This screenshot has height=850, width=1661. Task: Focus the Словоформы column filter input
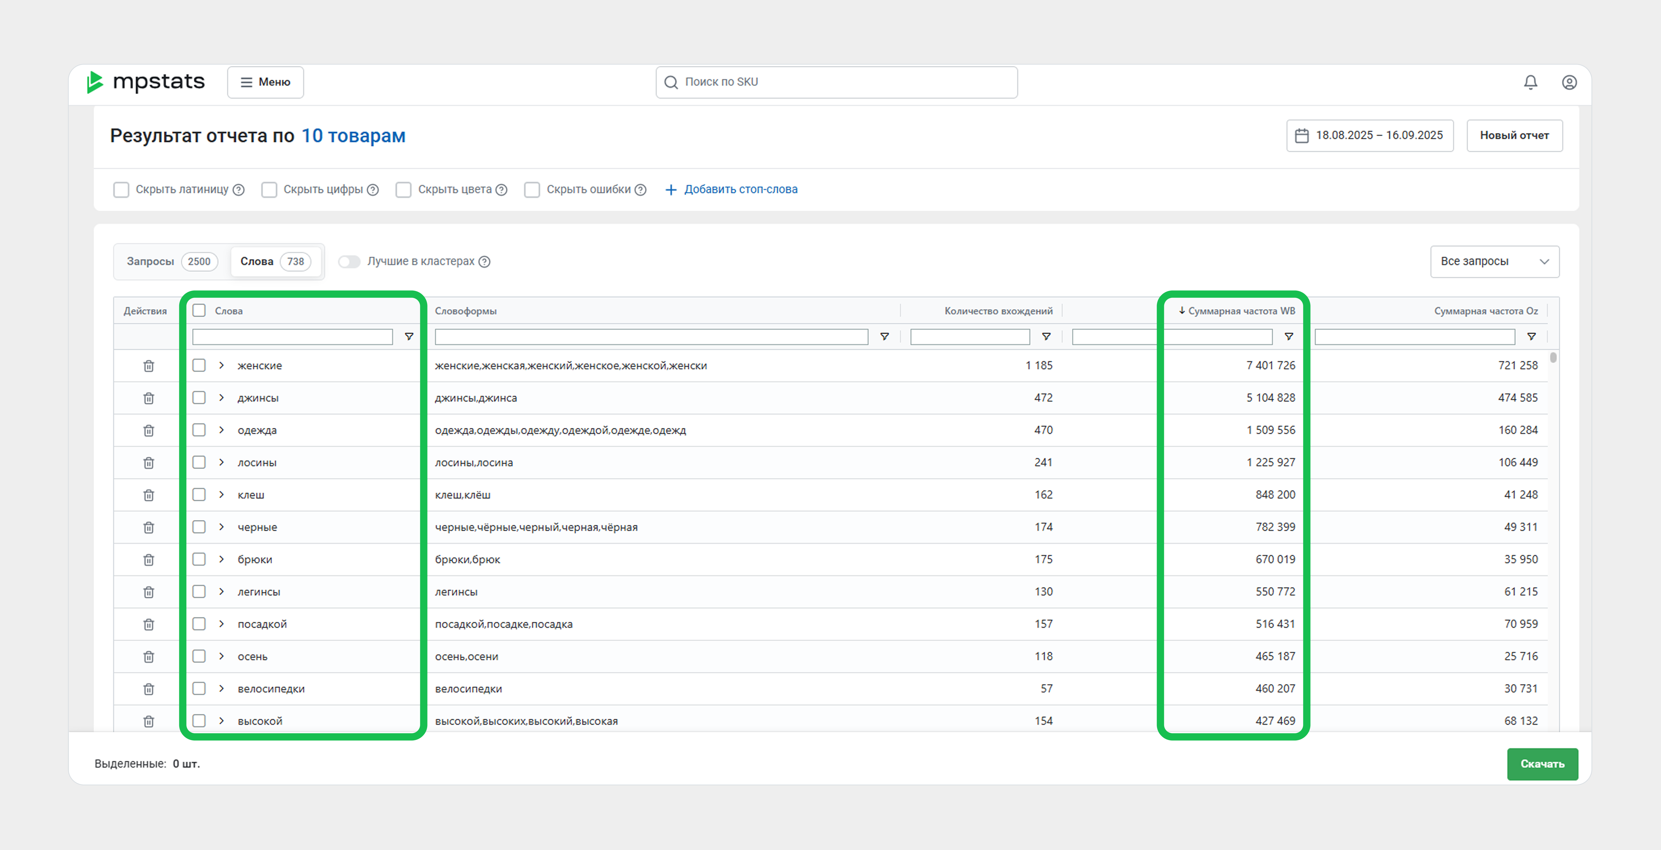pos(651,336)
